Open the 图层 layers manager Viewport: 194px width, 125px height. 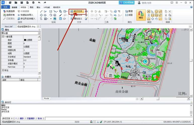[129, 11]
